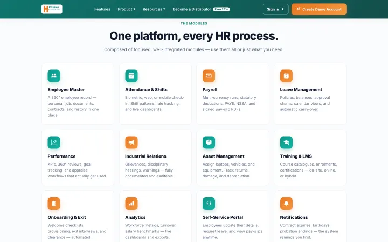Image resolution: width=388 pixels, height=242 pixels.
Task: Select the Industrial Relations heading
Action: click(x=145, y=156)
